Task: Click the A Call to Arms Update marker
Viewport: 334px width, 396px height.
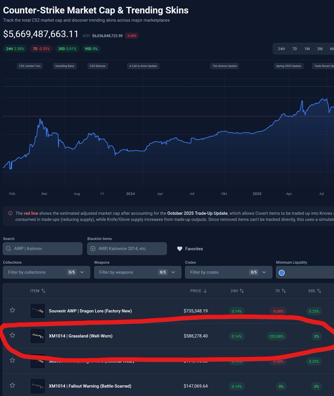Action: click(143, 66)
